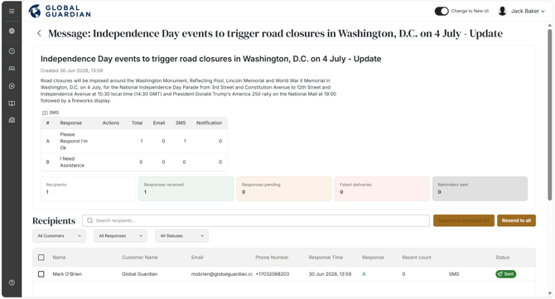Focus the Search recipients field

tap(256, 220)
